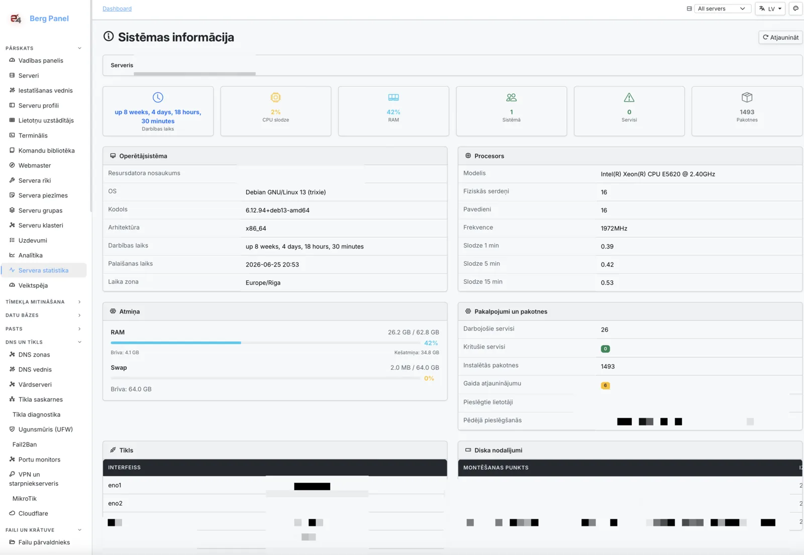Screen dimensions: 804x555
Task: Click the Atjaunināt refresh button
Action: tap(780, 38)
